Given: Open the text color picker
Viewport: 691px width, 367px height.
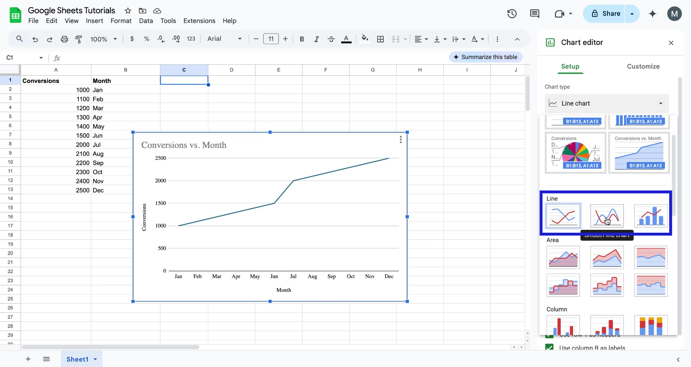Looking at the screenshot, I should [x=346, y=39].
